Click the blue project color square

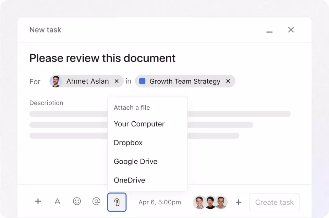coord(142,81)
